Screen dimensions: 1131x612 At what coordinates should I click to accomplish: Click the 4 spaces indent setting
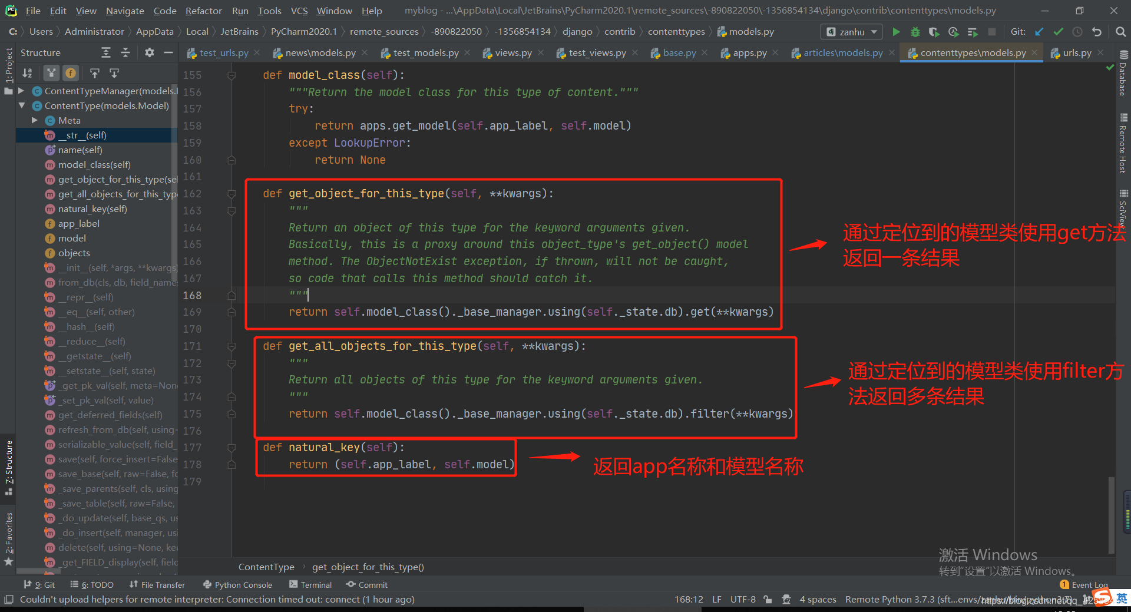pos(818,600)
